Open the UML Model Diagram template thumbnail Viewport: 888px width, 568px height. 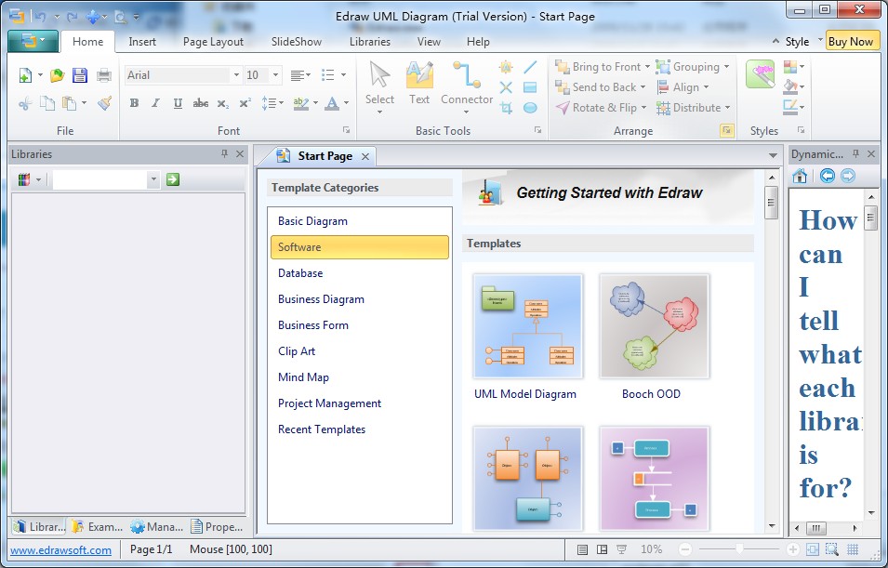528,326
